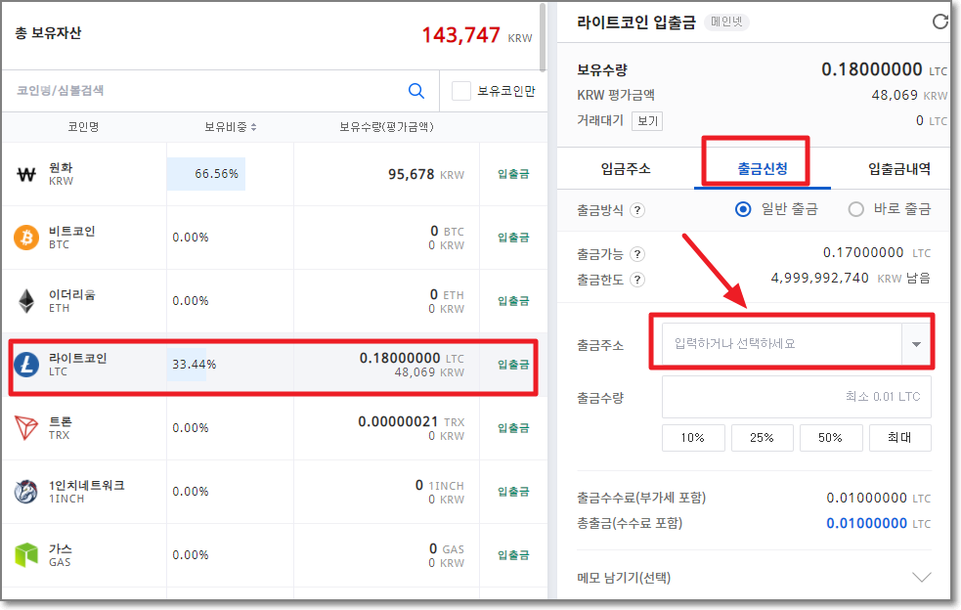961x610 pixels.
Task: Click the Litecoin LTC coin icon
Action: [26, 365]
